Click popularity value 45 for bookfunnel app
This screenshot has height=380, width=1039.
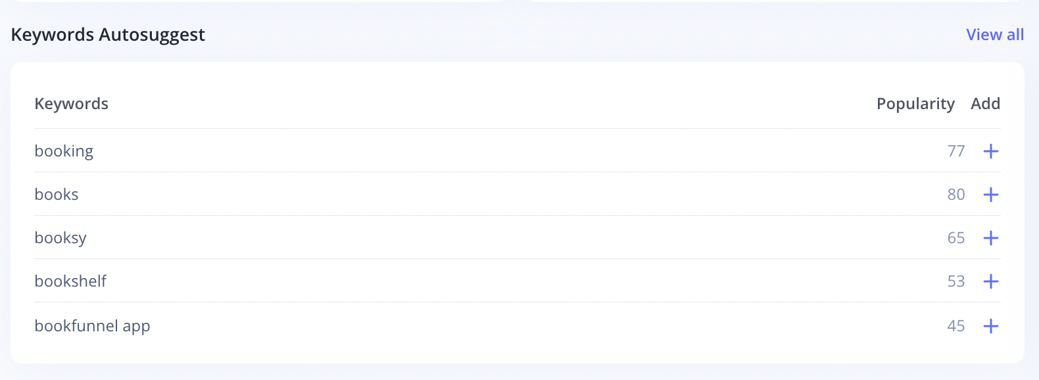pyautogui.click(x=955, y=326)
